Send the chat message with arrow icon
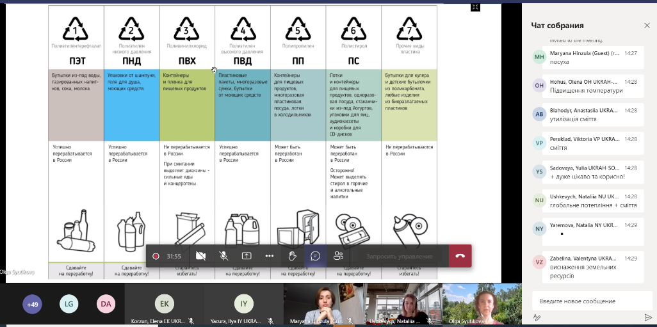Image resolution: width=657 pixels, height=327 pixels. 647,317
